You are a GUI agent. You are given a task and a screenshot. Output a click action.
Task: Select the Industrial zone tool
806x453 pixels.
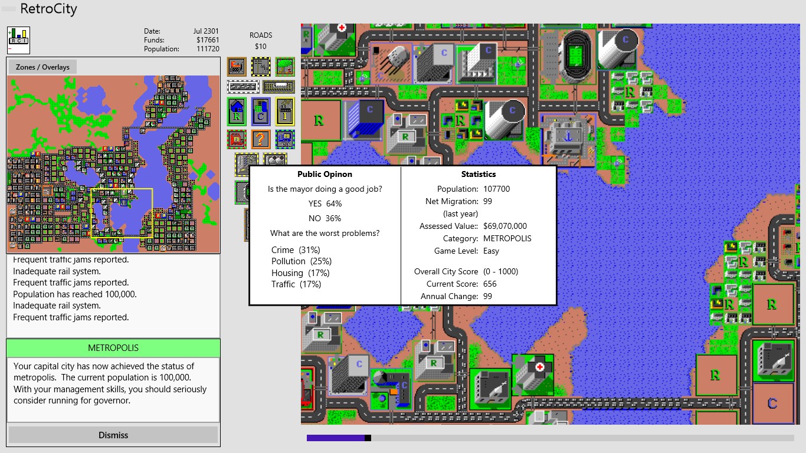coord(285,111)
